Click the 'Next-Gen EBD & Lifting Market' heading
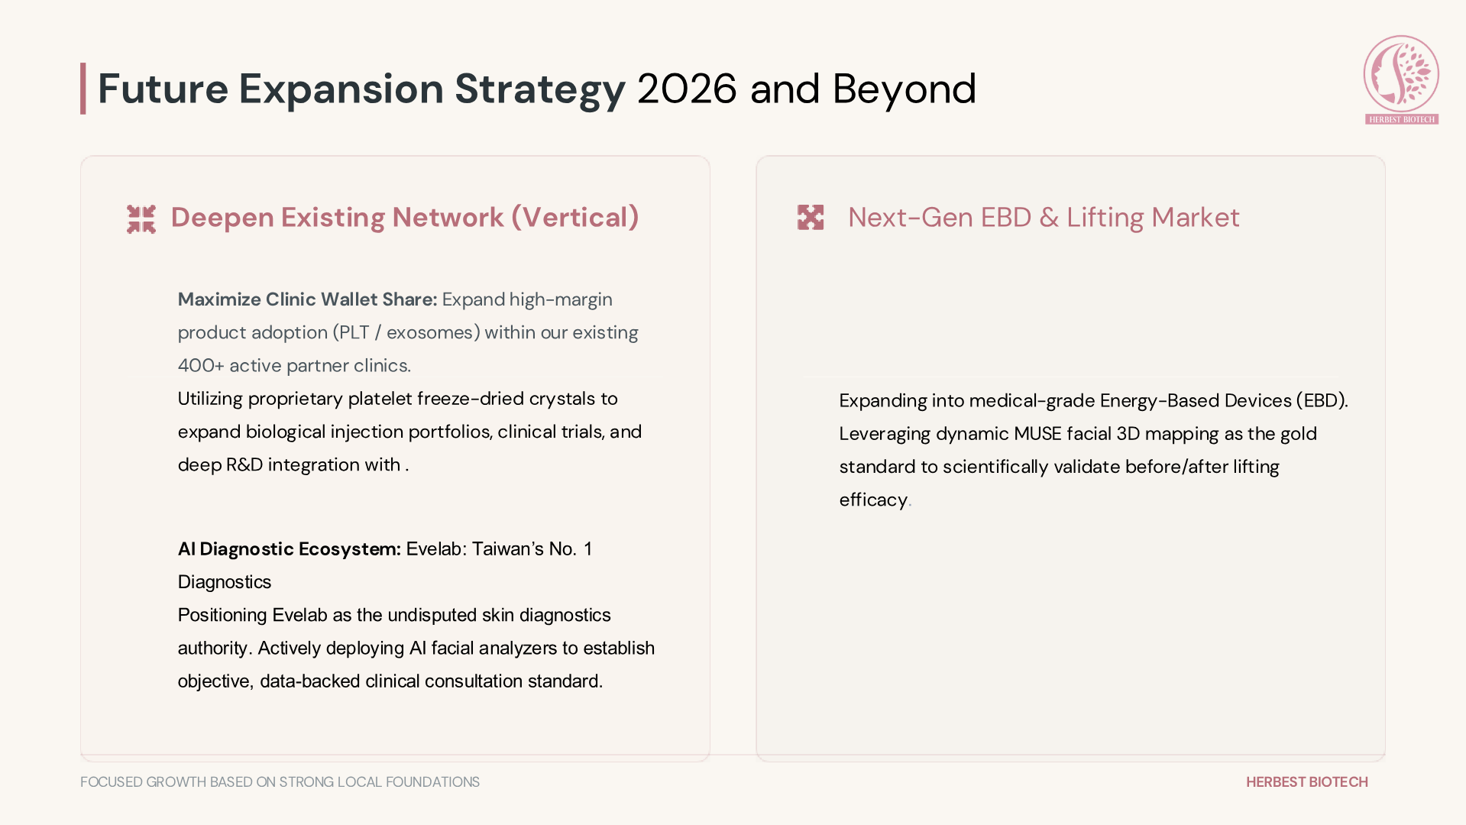1466x825 pixels. pyautogui.click(x=1044, y=218)
